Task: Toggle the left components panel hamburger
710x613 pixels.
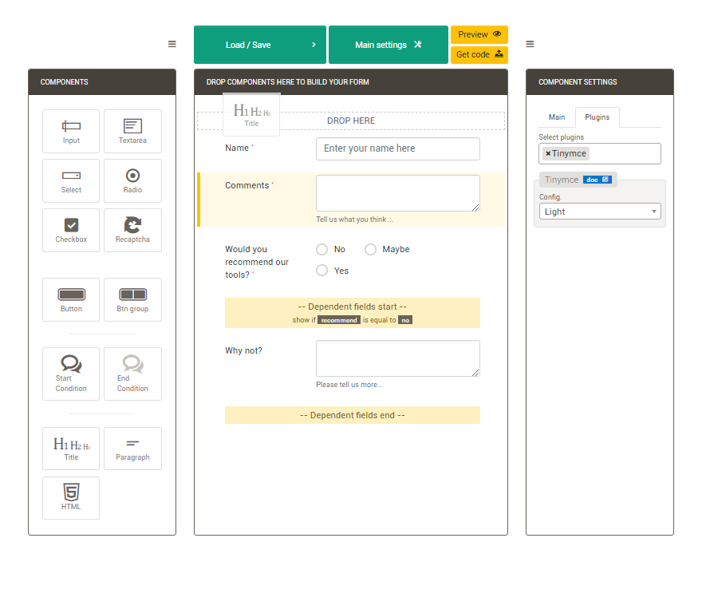Action: coord(172,44)
